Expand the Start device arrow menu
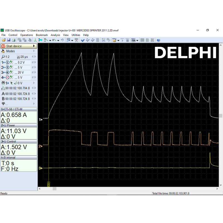 (34, 46)
